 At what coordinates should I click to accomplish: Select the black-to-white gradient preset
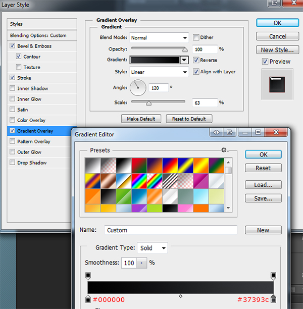(x=124, y=165)
